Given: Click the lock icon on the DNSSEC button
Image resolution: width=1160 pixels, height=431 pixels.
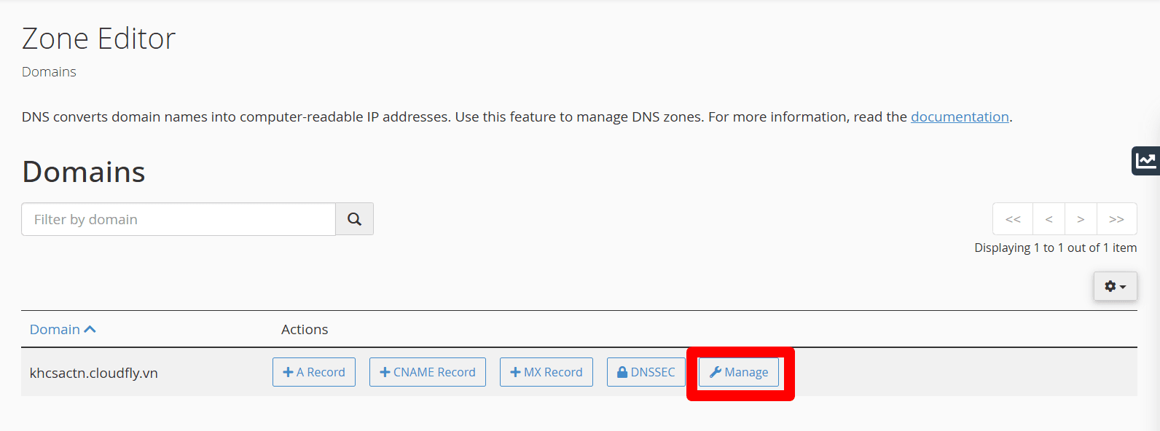Looking at the screenshot, I should 623,372.
